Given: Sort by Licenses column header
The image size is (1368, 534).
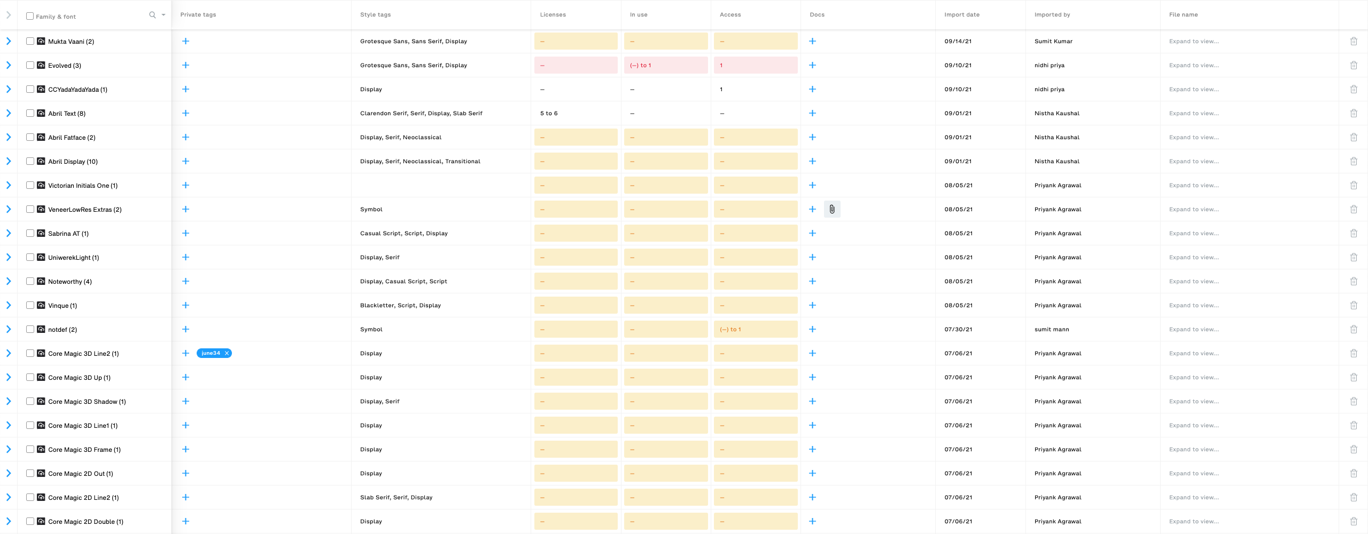Looking at the screenshot, I should pos(553,14).
